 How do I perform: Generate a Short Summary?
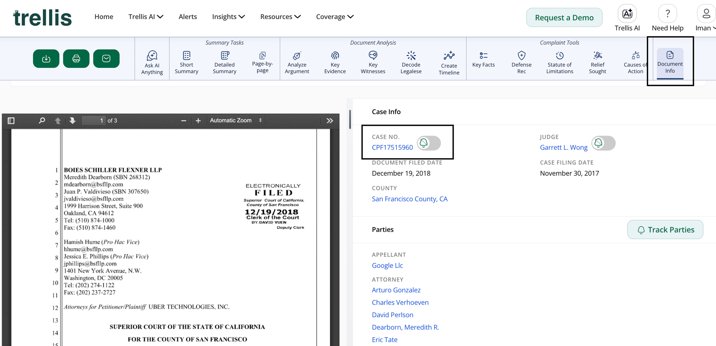(x=187, y=62)
